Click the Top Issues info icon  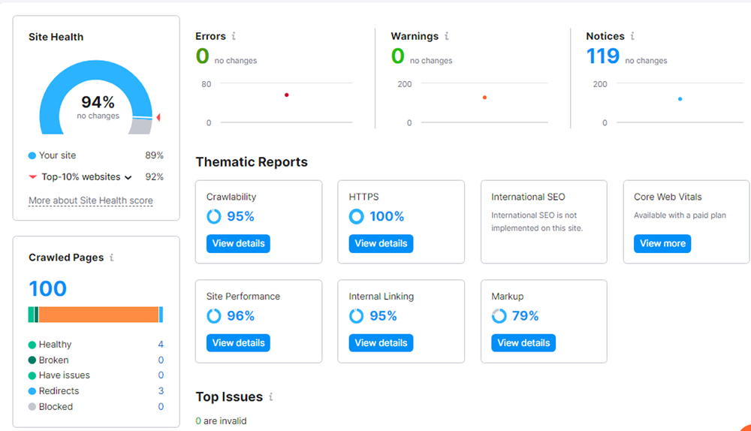pos(271,396)
